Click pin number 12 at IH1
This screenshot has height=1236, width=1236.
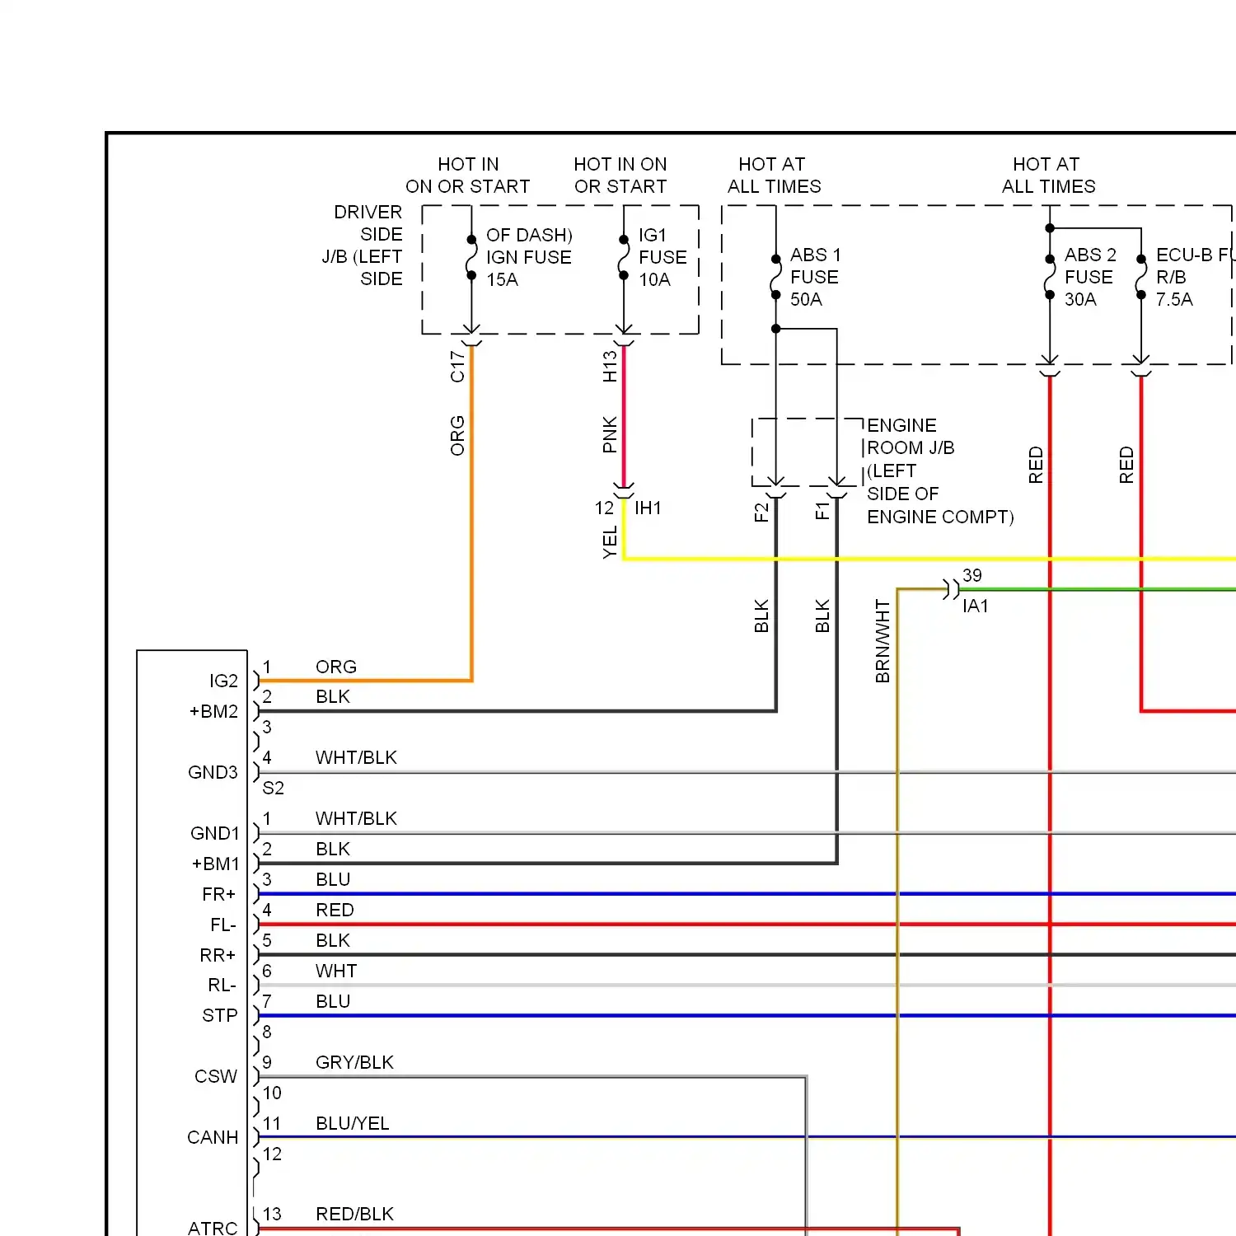(605, 508)
